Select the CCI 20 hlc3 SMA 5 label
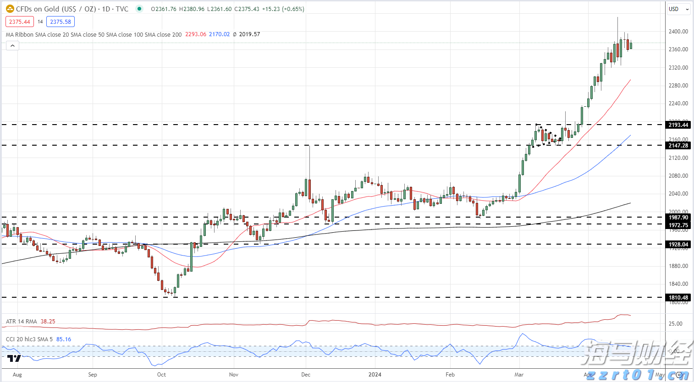 pyautogui.click(x=29, y=339)
